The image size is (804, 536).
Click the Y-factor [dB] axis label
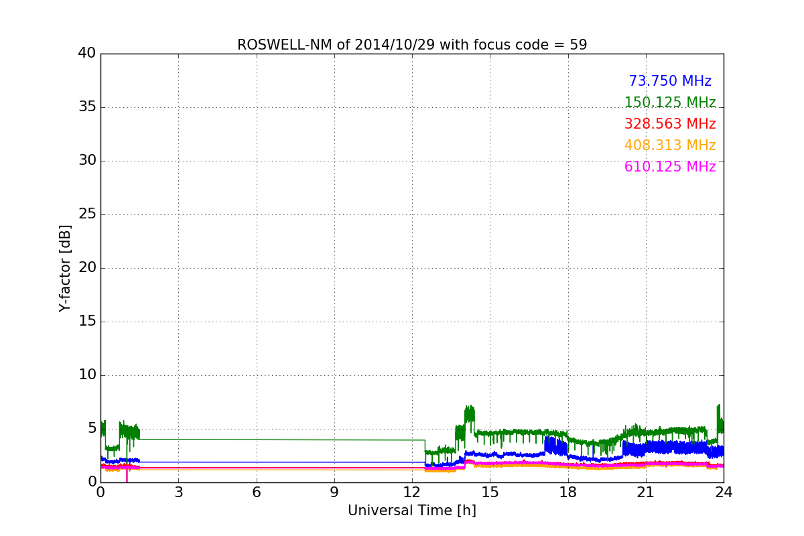(65, 268)
